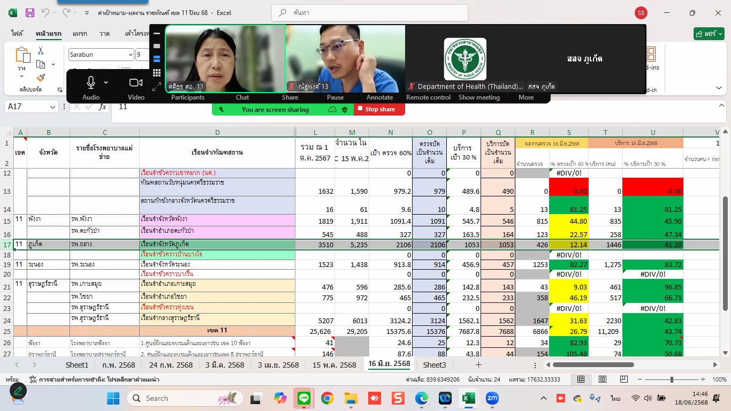Open the Customize Quick Access Toolbar dropdown

pos(87,12)
